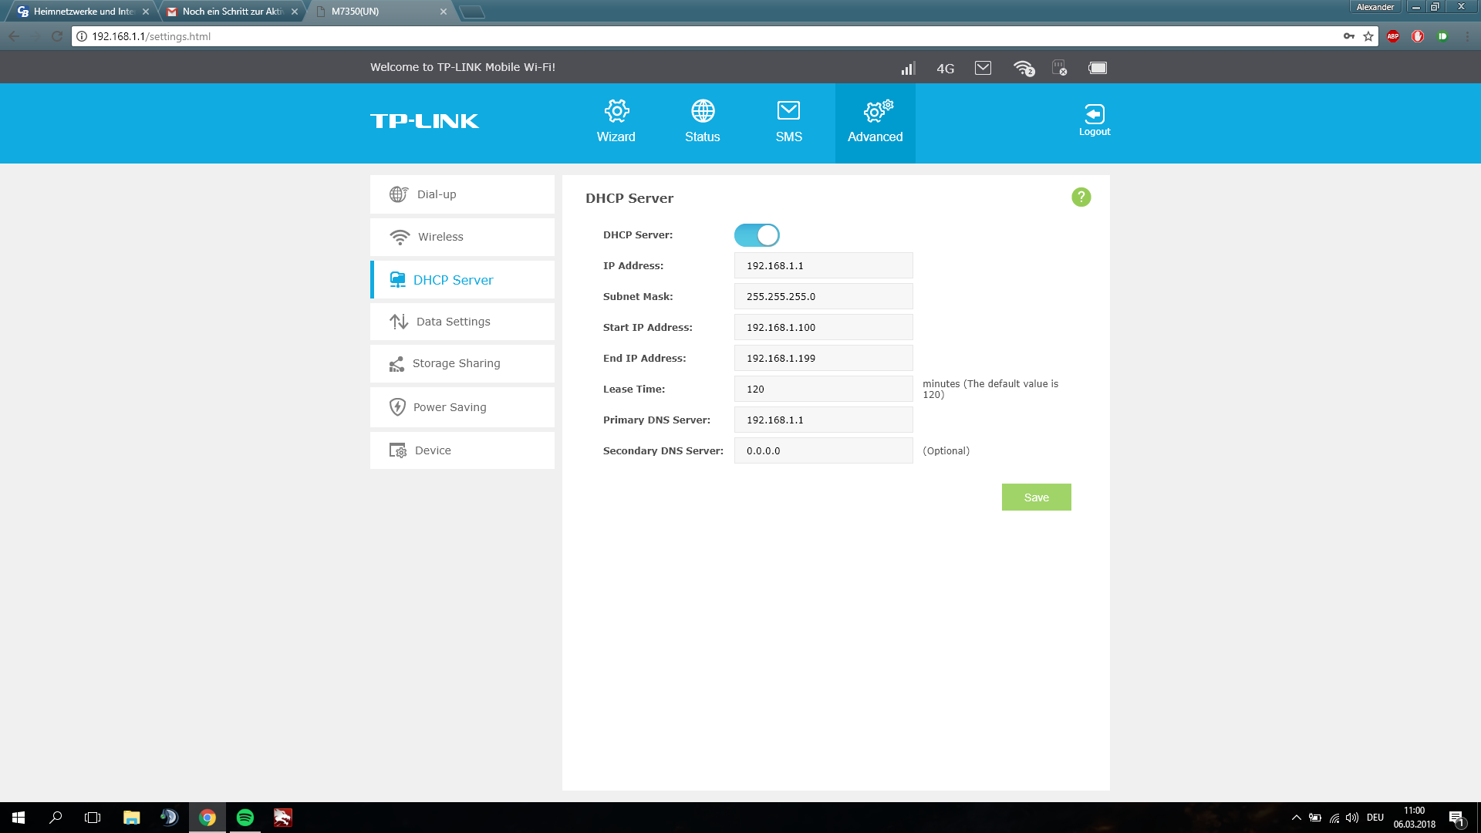Image resolution: width=1481 pixels, height=833 pixels.
Task: Save the DHCP server settings
Action: (x=1036, y=497)
